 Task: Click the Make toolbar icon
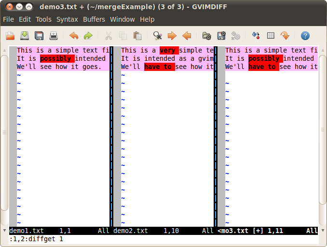point(256,36)
